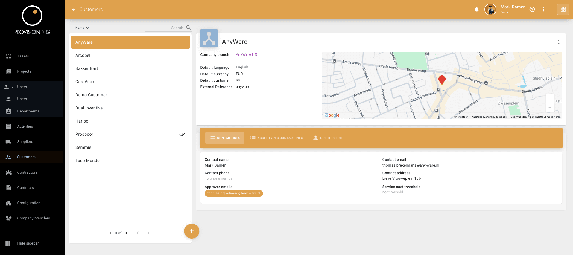Click Mark Damen's profile avatar
Image resolution: width=573 pixels, height=255 pixels.
point(490,10)
